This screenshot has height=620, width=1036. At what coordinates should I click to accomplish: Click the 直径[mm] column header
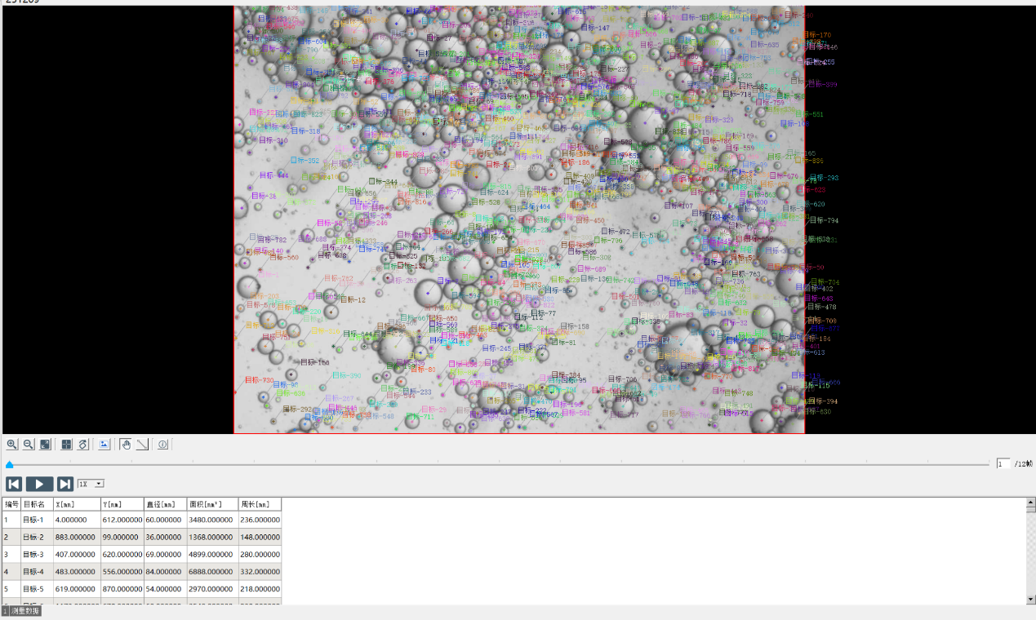click(165, 504)
